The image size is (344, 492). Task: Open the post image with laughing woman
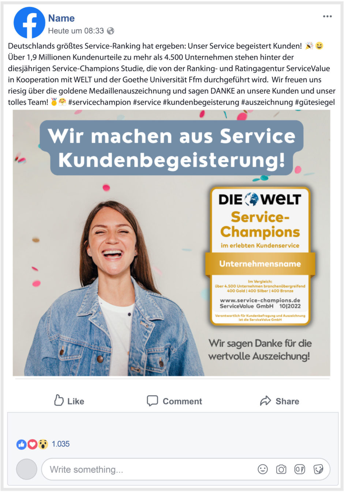pyautogui.click(x=172, y=243)
